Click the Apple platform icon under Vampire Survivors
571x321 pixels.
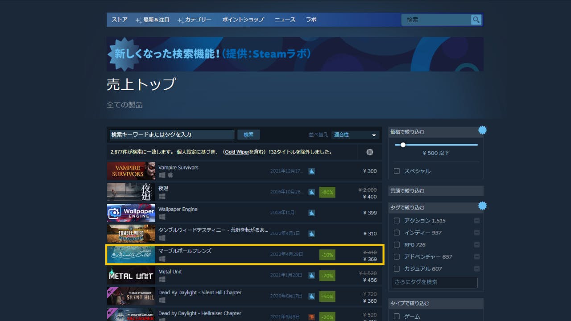tap(170, 175)
